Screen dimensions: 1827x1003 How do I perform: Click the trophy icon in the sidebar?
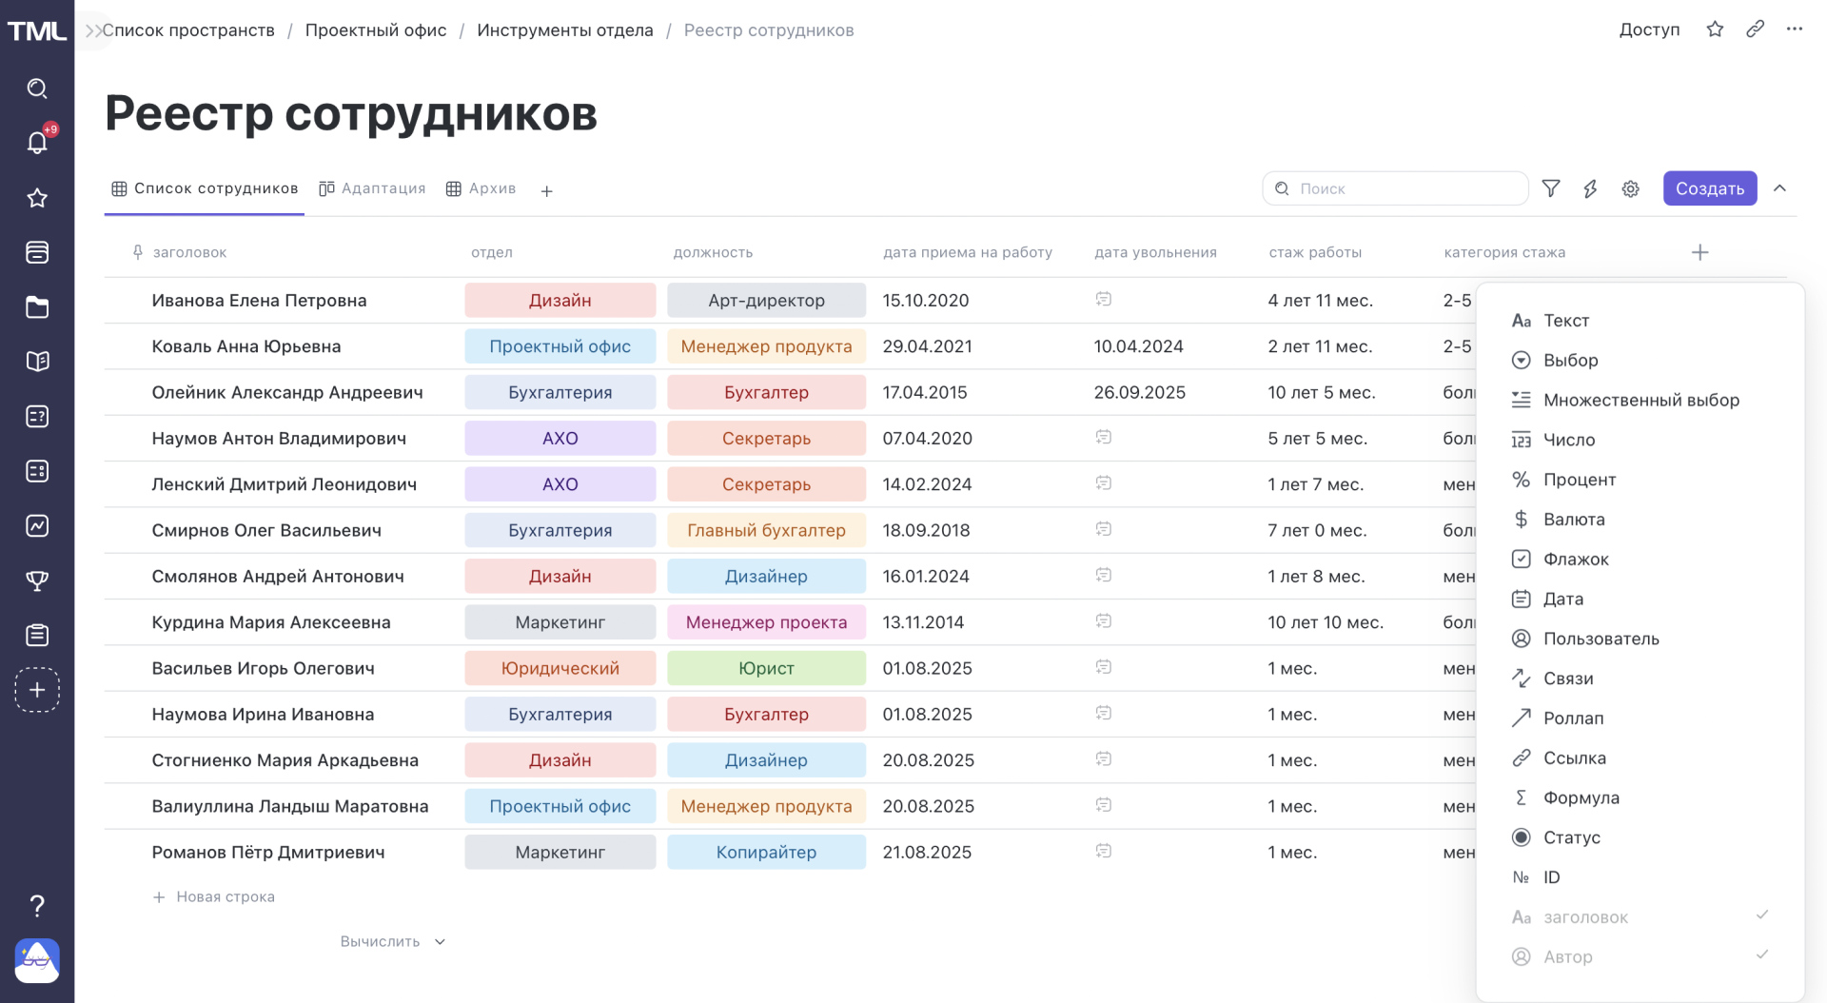36,580
